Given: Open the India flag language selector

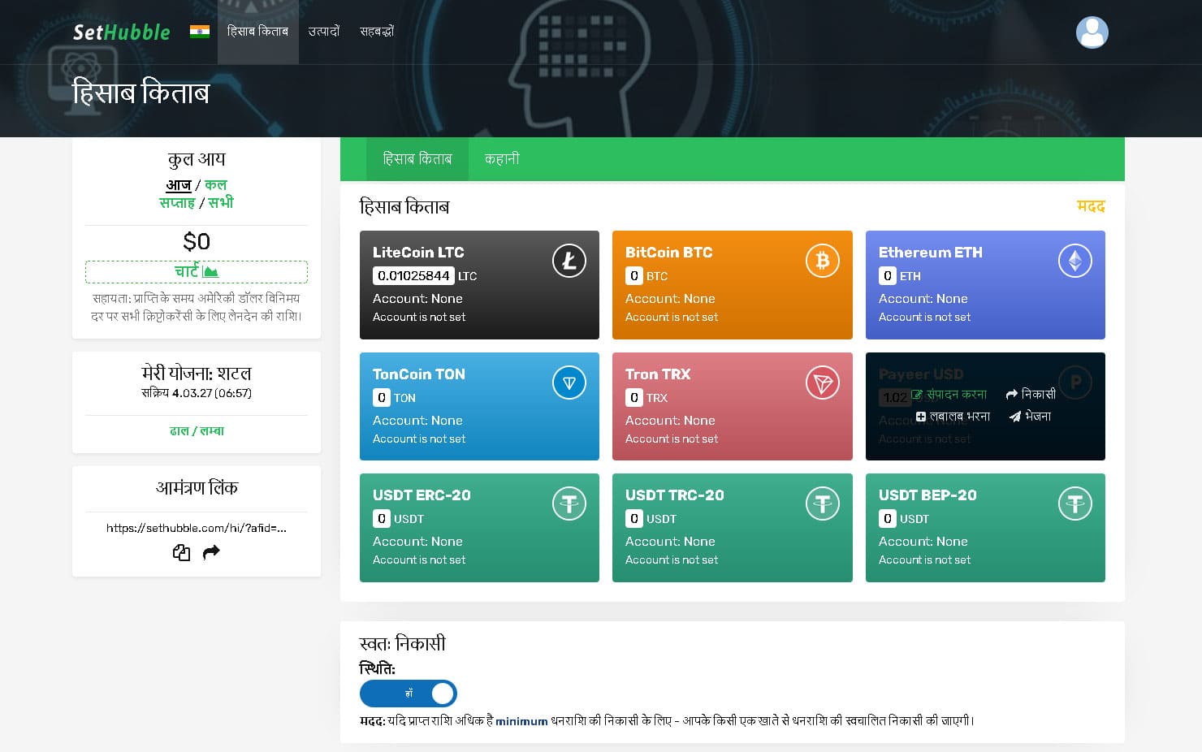Looking at the screenshot, I should click(x=200, y=32).
